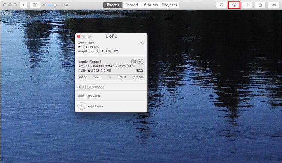Screen dimensions: 282x163
Task: Select the Projects tab
Action: (x=170, y=5)
